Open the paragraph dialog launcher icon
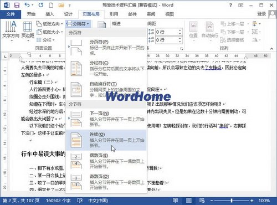This screenshot has height=205, width=277. click(x=182, y=49)
